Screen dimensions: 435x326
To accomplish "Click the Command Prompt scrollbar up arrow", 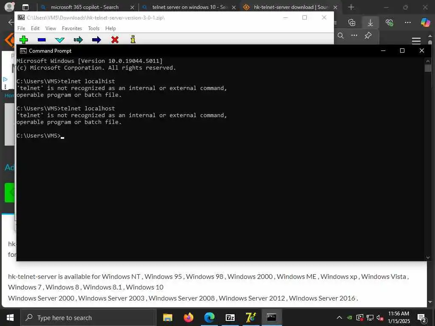I will point(428,61).
